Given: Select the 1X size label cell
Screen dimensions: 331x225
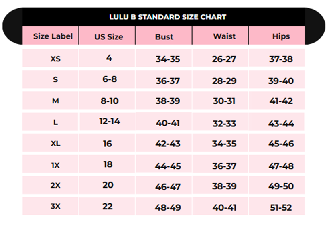Looking at the screenshot, I should pos(55,165).
